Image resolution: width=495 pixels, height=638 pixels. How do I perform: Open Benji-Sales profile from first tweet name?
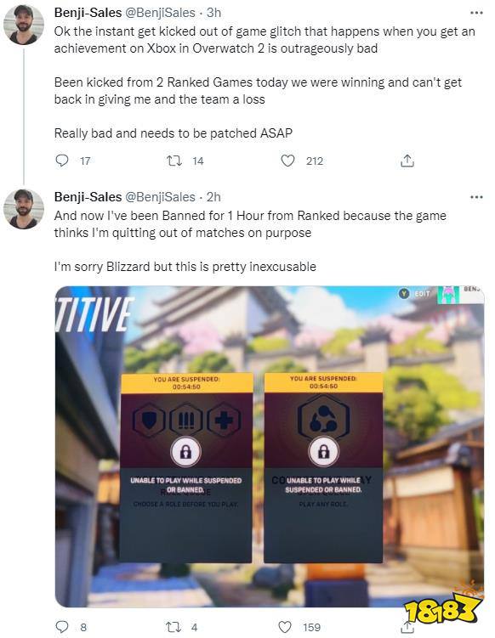point(88,13)
